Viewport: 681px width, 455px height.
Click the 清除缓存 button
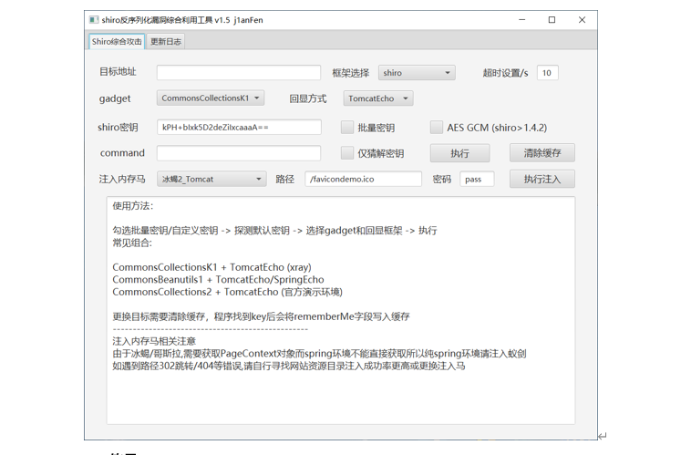pos(542,153)
